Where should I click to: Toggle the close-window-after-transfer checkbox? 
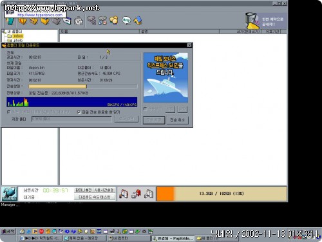point(79,112)
